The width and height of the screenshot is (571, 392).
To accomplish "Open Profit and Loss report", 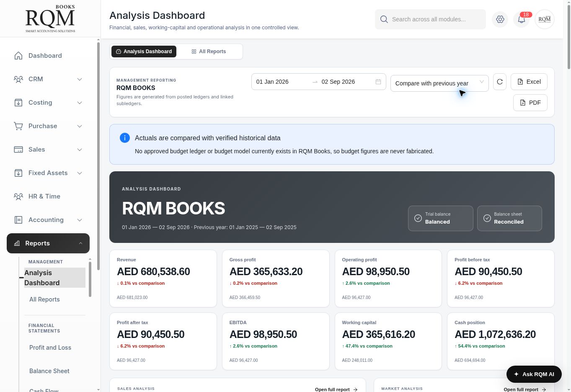I will tap(50, 348).
